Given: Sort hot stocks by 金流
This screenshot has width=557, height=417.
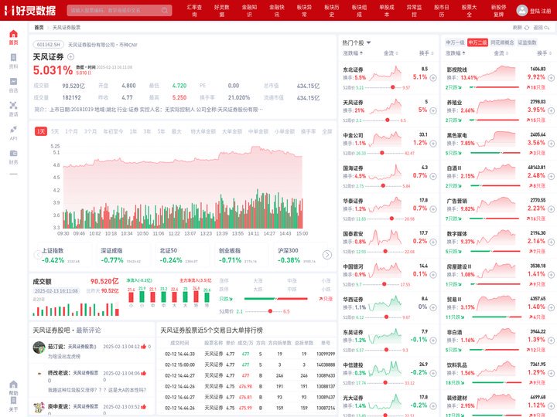Looking at the screenshot, I should 391,53.
